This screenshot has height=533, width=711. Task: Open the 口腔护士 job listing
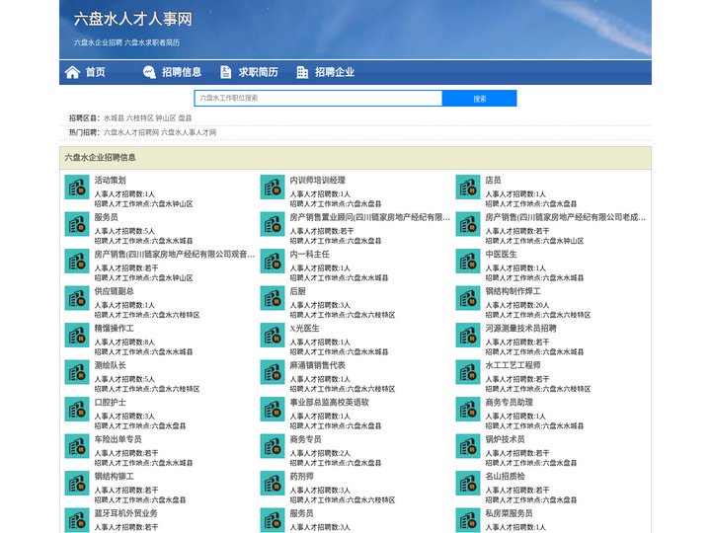pyautogui.click(x=111, y=402)
